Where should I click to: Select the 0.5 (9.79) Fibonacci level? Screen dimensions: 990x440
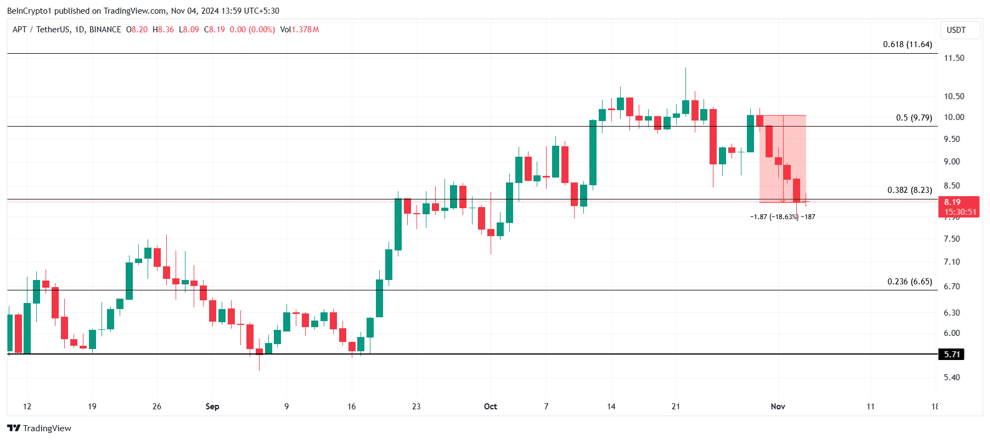click(x=914, y=118)
